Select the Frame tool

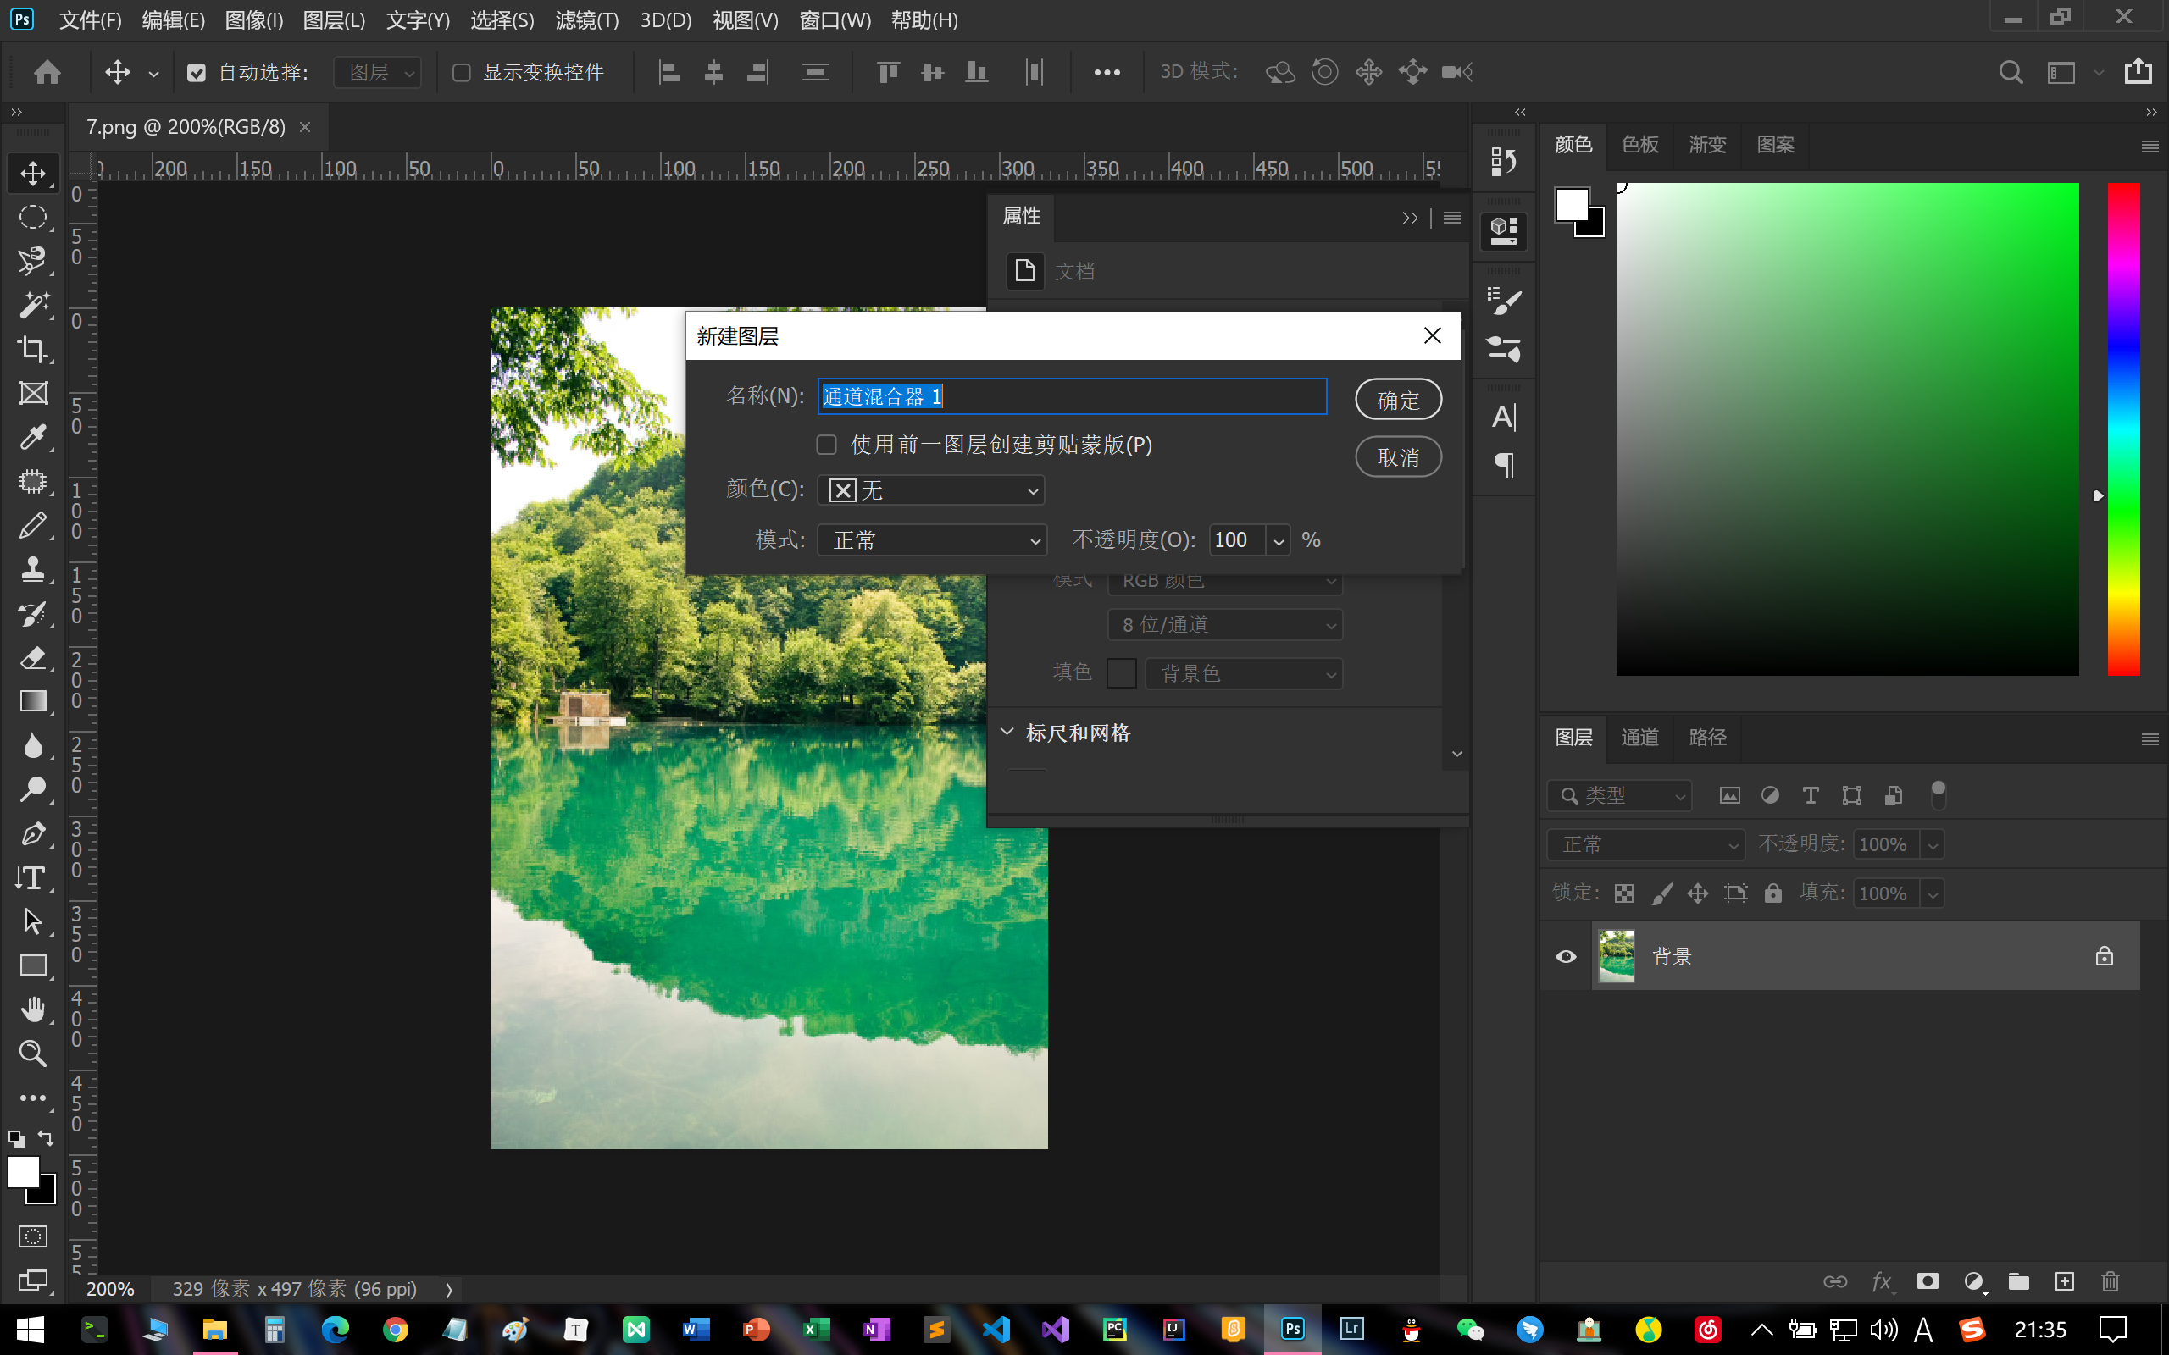pyautogui.click(x=33, y=392)
